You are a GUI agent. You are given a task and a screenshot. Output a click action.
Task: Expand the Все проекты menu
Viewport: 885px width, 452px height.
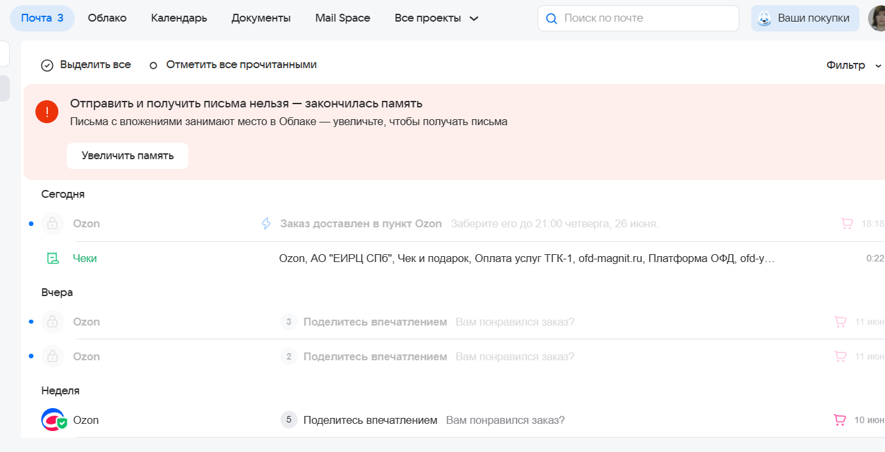[437, 18]
